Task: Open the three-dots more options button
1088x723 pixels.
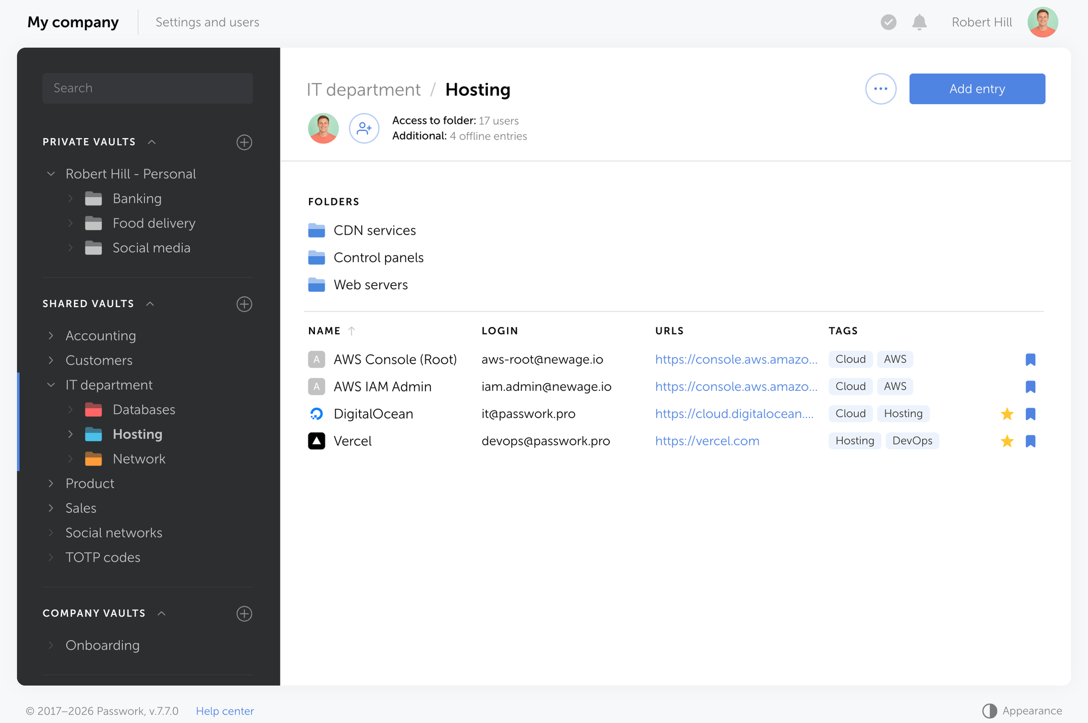Action: pos(881,89)
